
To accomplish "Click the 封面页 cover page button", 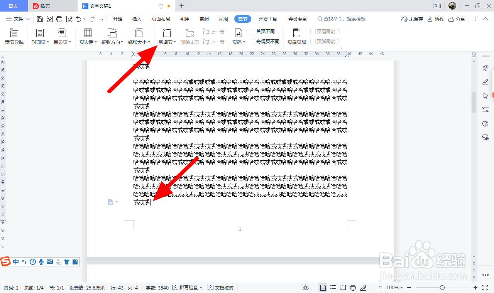I will (x=39, y=37).
